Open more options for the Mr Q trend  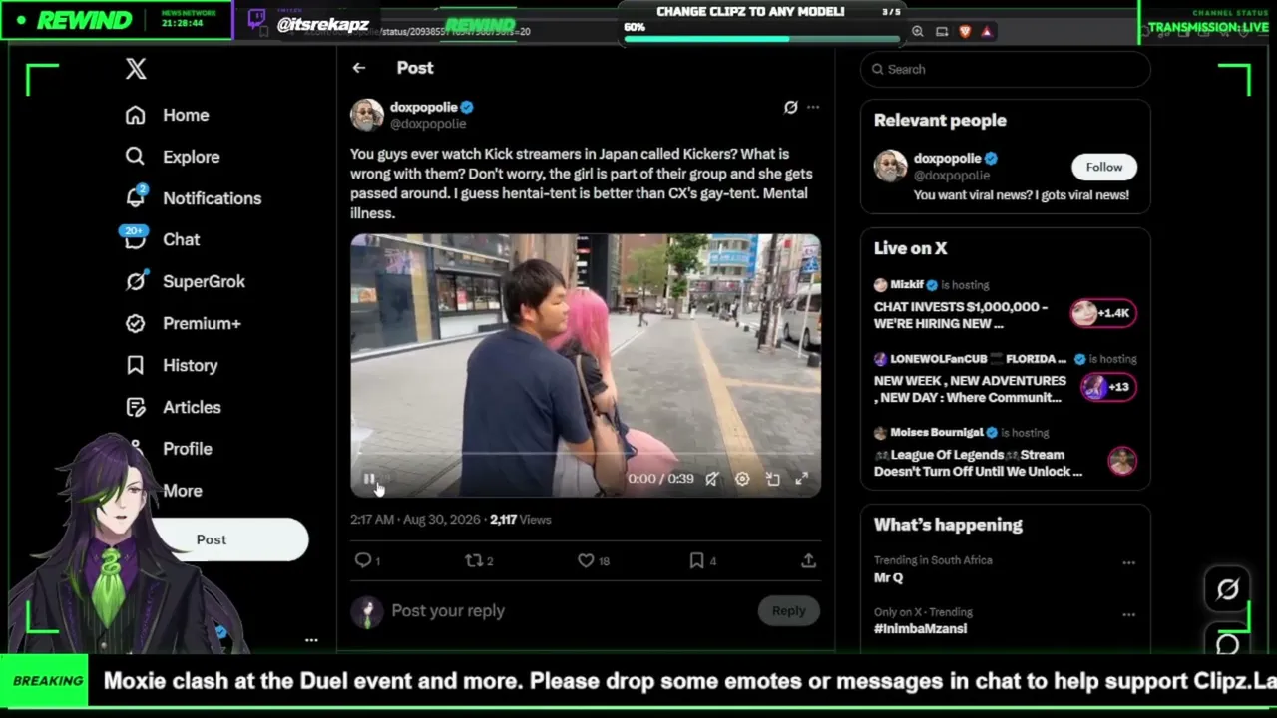[1128, 562]
